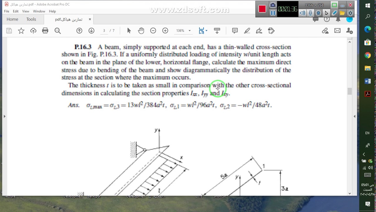The width and height of the screenshot is (376, 212).
Task: Open the Window menu
Action: (x=39, y=11)
